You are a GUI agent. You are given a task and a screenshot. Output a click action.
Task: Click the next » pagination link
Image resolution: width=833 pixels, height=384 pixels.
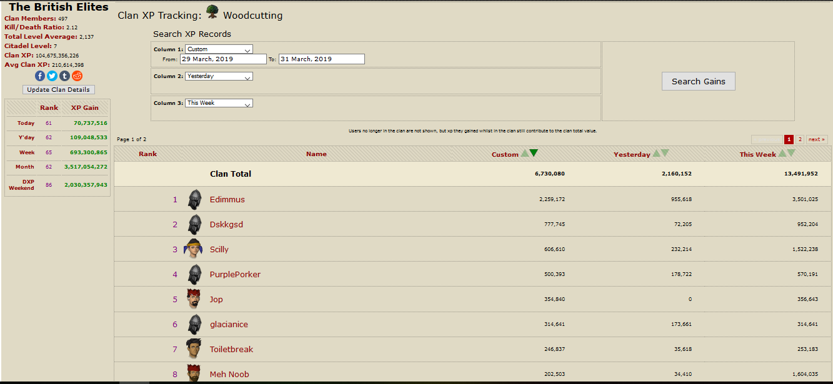click(816, 139)
